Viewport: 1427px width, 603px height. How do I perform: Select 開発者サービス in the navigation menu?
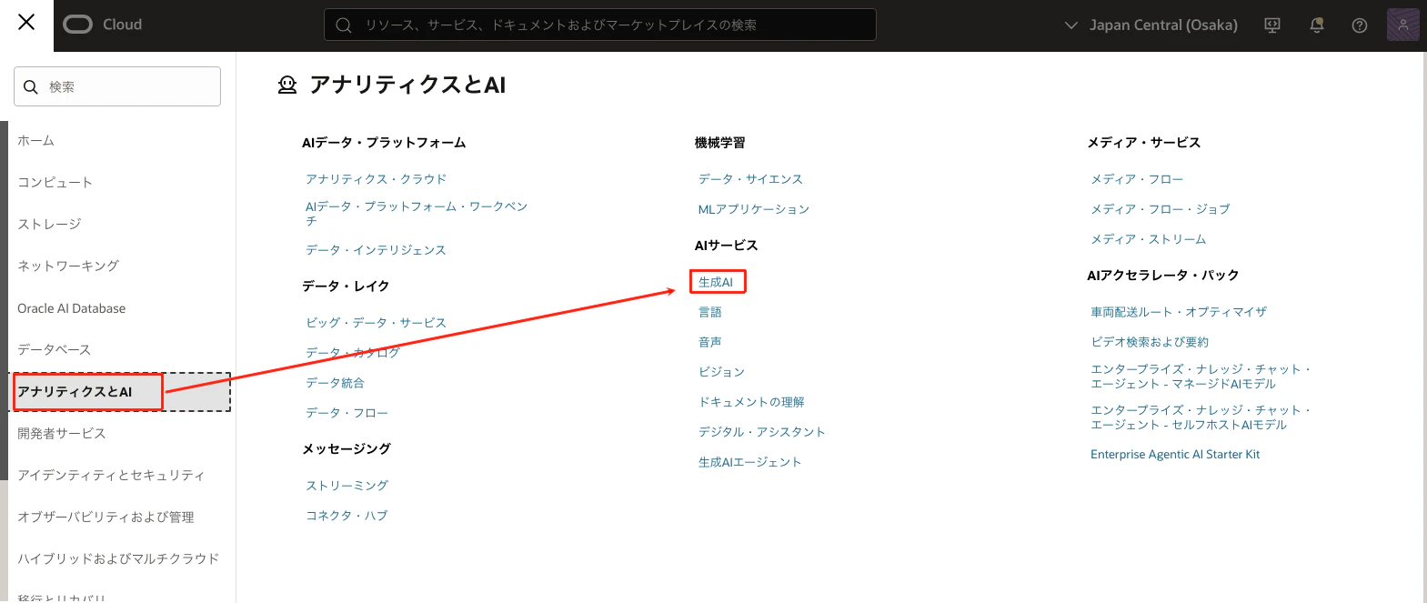point(62,433)
